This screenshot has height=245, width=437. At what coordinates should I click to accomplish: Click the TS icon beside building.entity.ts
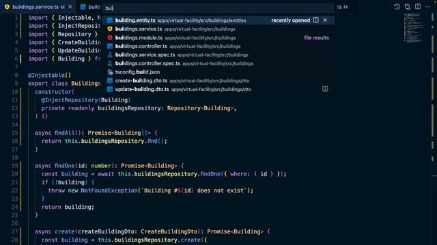[x=110, y=20]
